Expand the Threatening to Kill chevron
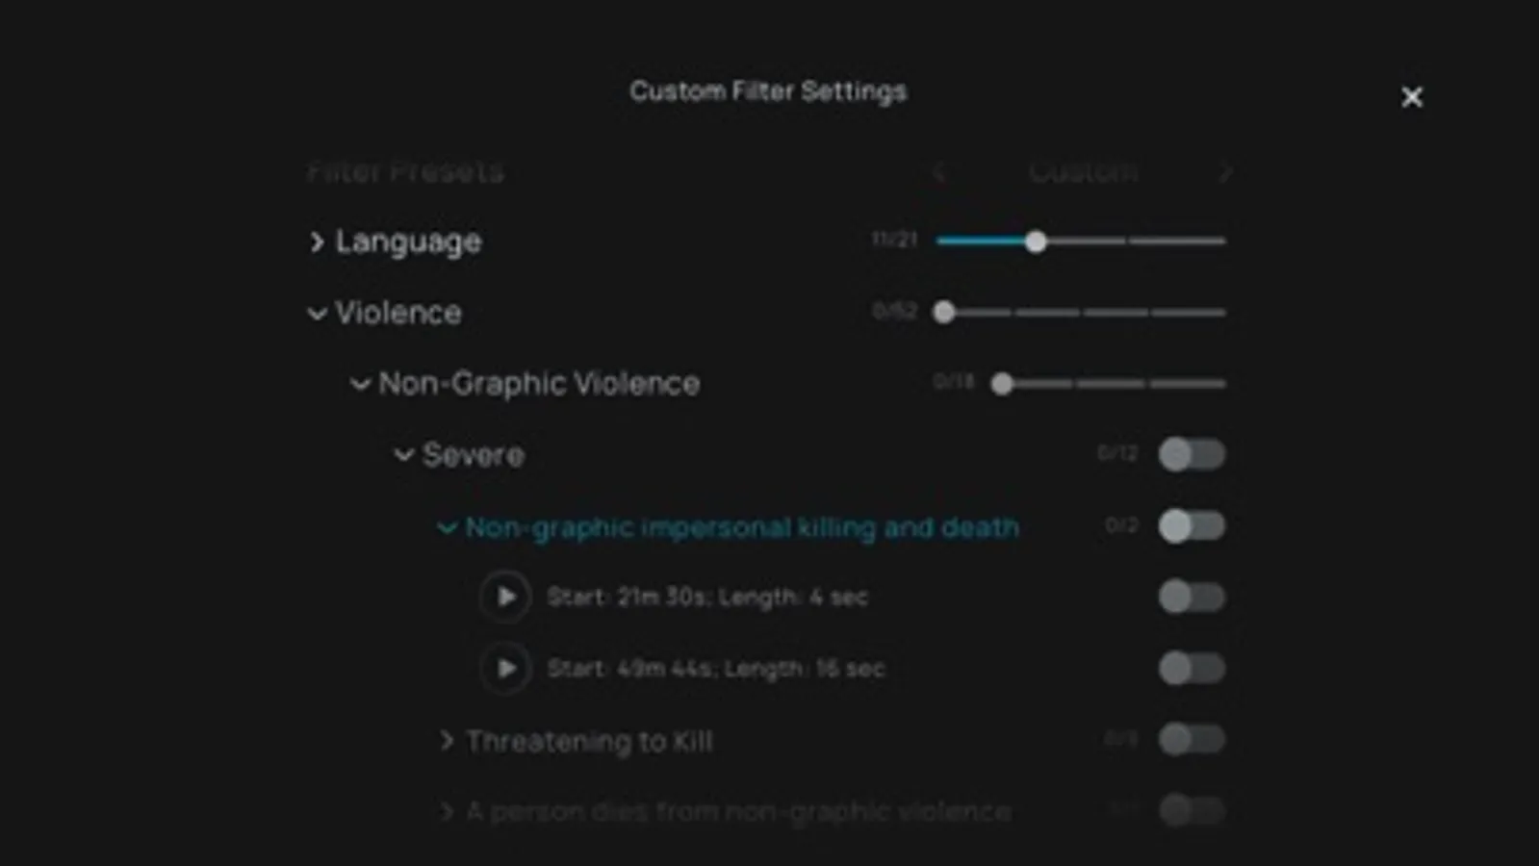 tap(447, 740)
